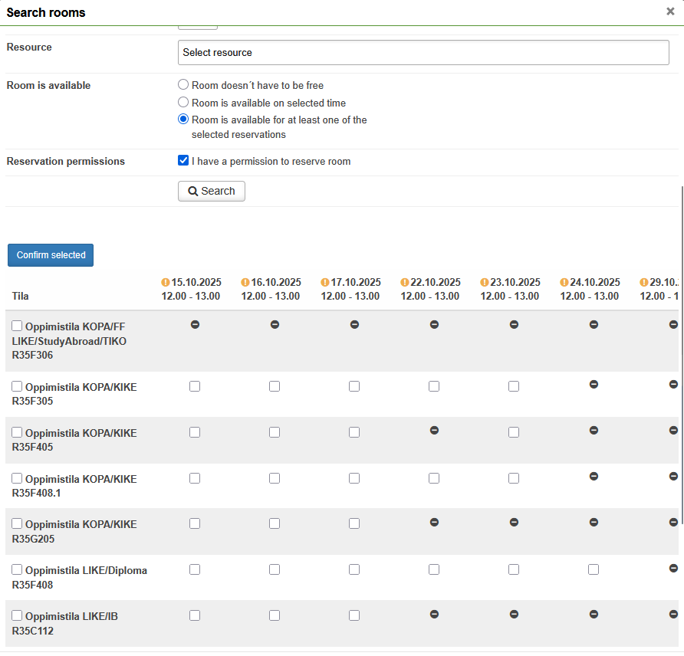Image resolution: width=684 pixels, height=656 pixels.
Task: Click the warning icon beside 24.10.2025
Action: coord(564,283)
